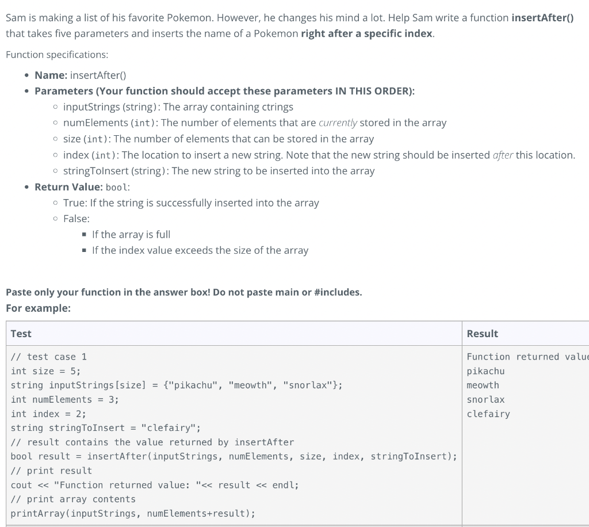Click 'If the index value exceeds the size' bullet
This screenshot has width=589, height=527.
[x=200, y=250]
